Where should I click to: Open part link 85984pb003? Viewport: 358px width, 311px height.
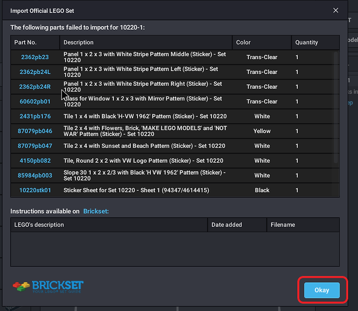point(35,176)
